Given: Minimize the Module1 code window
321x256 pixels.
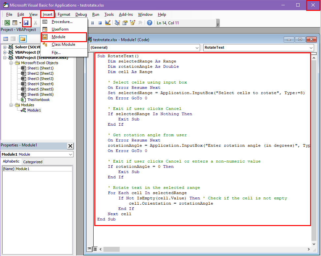Looking at the screenshot, I should click(289, 39).
